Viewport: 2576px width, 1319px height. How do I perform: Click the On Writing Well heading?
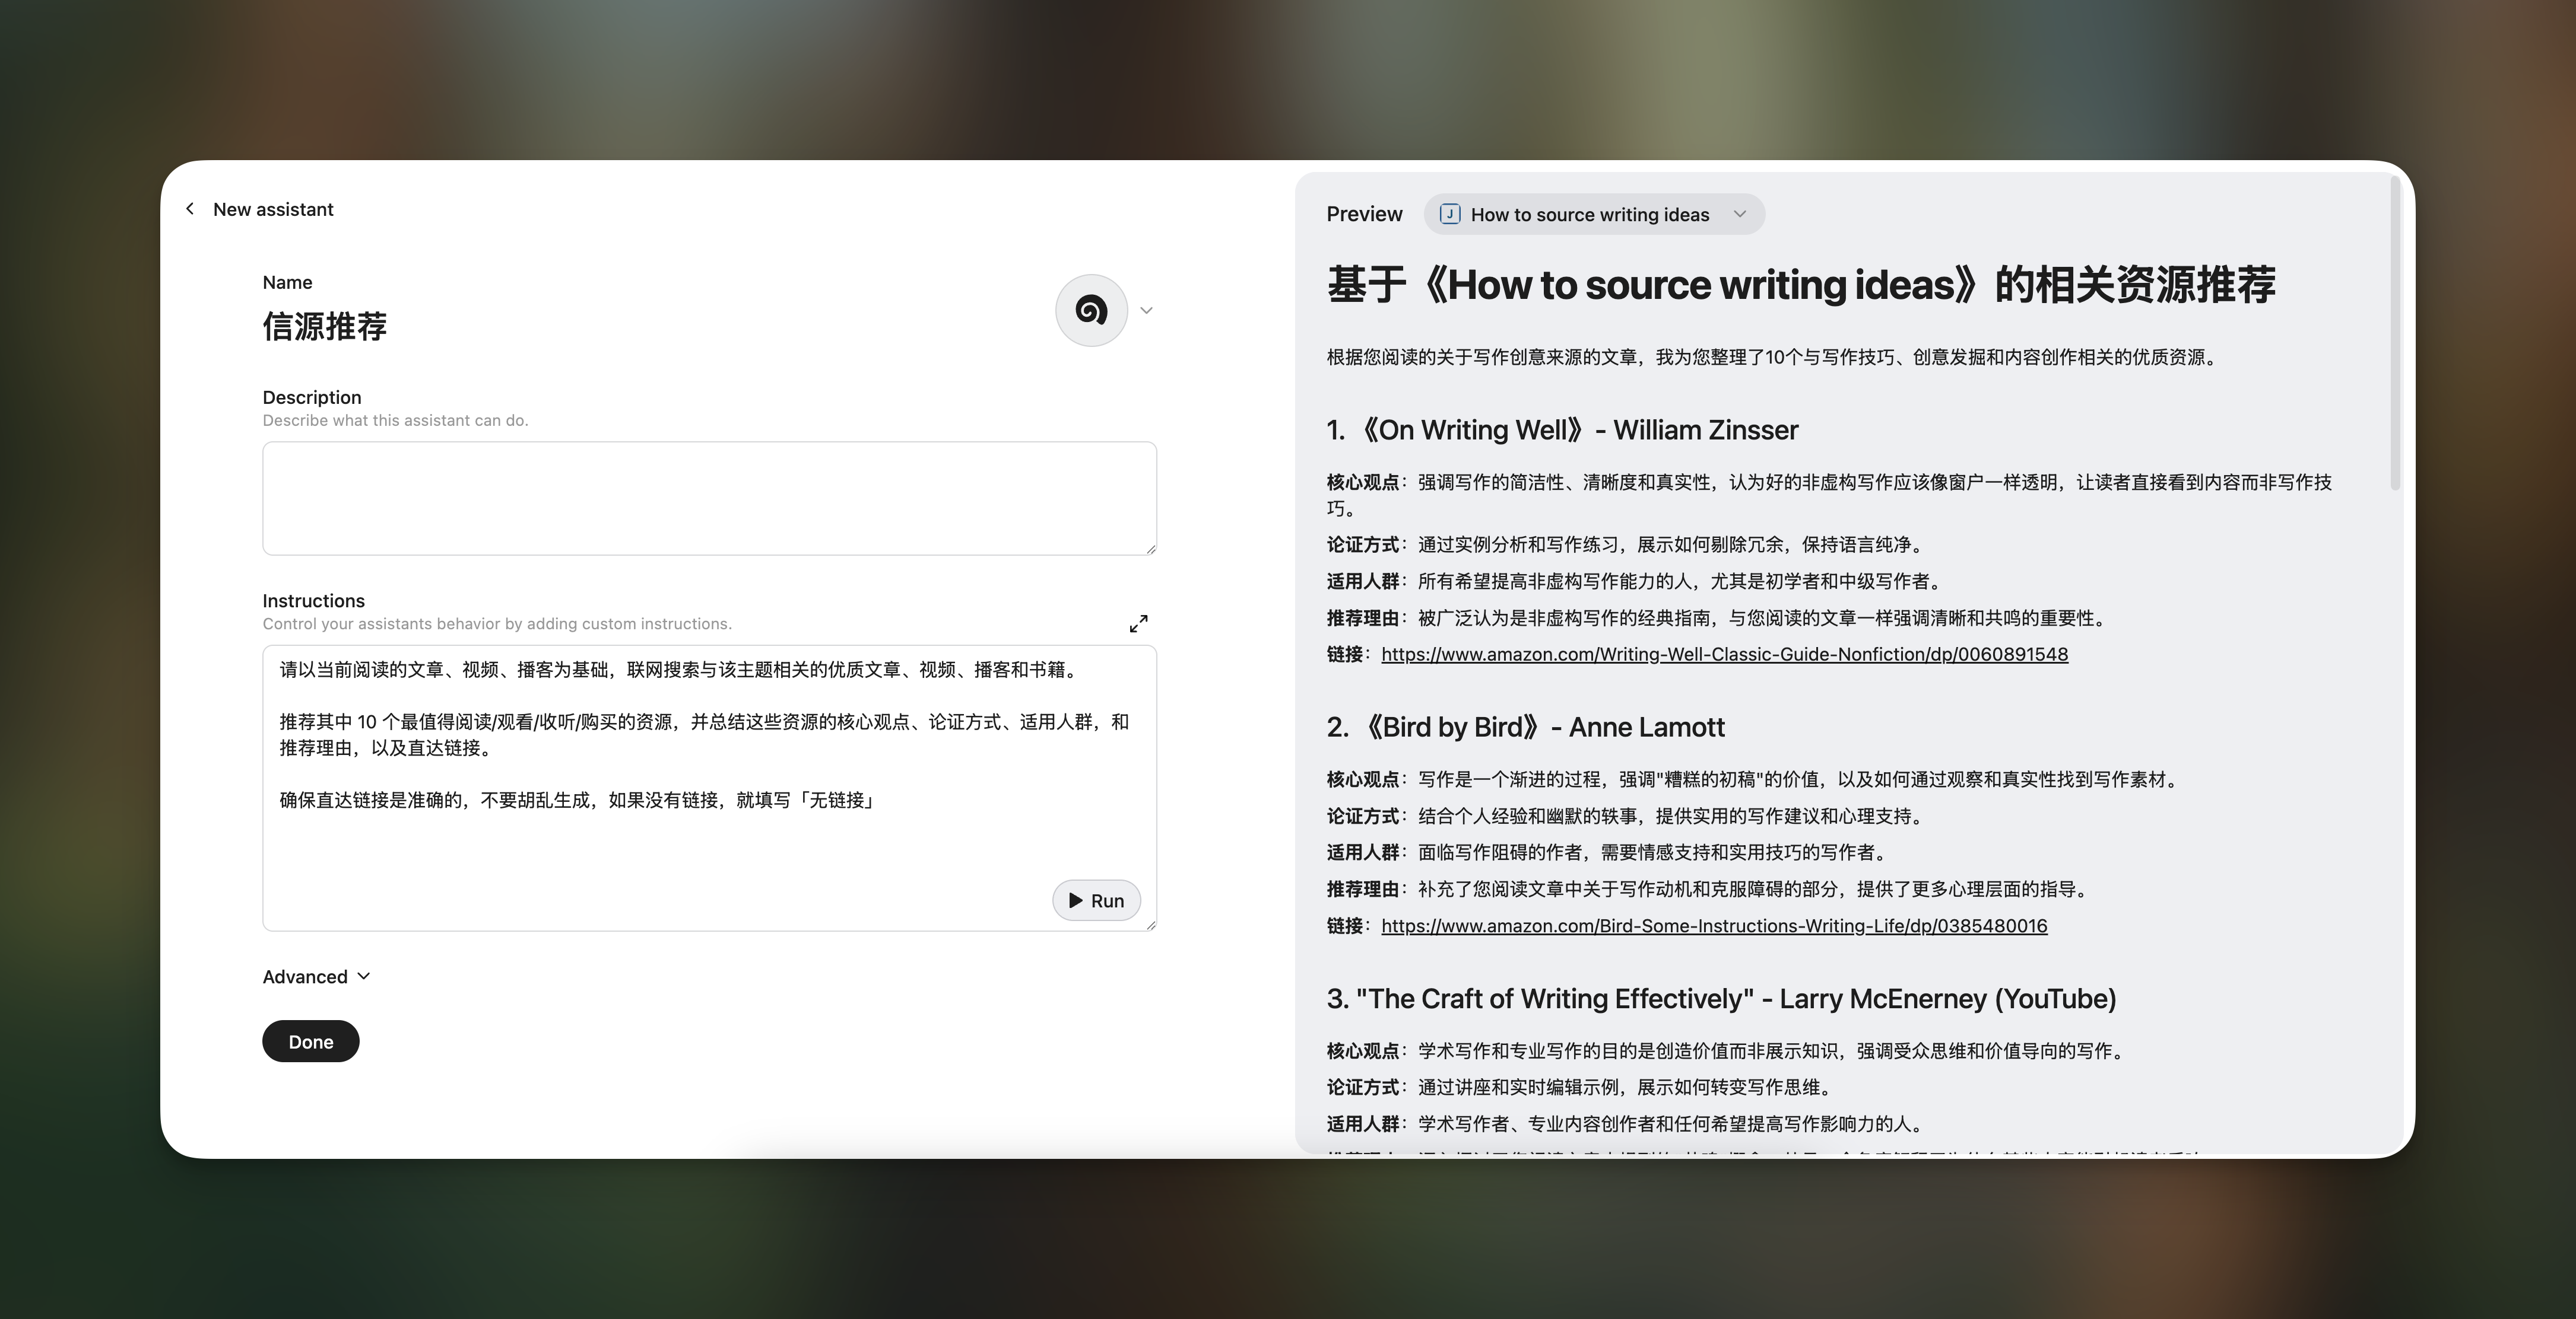(x=1562, y=431)
